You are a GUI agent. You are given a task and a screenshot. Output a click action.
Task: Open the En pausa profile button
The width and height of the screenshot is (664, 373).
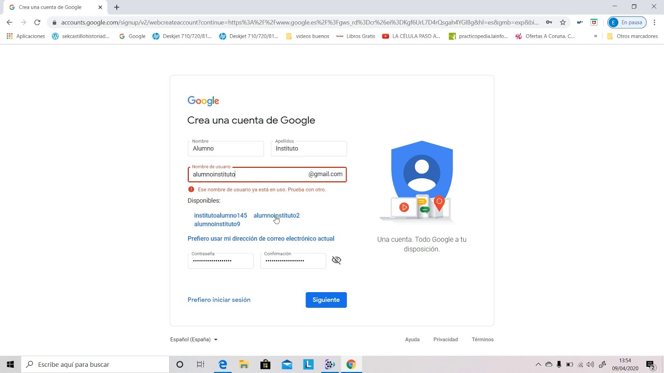(x=627, y=22)
